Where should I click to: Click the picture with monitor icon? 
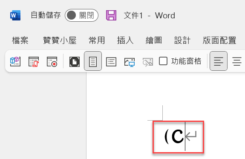click(130, 62)
